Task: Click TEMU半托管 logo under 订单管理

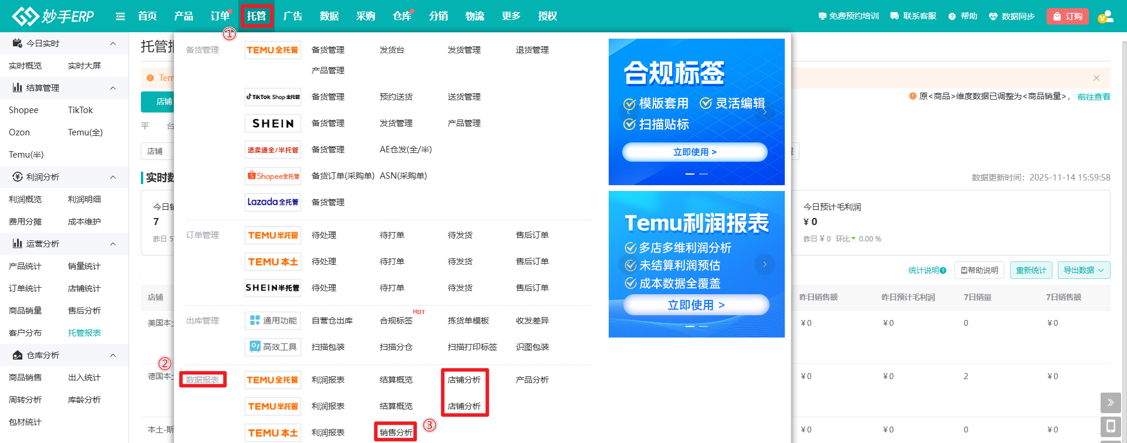Action: click(273, 235)
